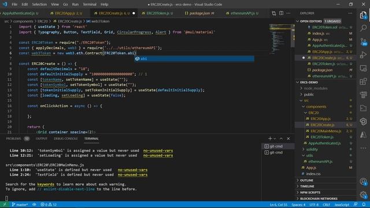Switch to the Output panel tab

click(x=42, y=139)
